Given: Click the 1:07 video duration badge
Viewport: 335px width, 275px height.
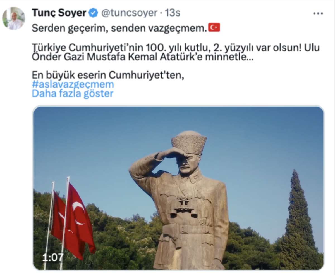Looking at the screenshot, I should click(53, 257).
